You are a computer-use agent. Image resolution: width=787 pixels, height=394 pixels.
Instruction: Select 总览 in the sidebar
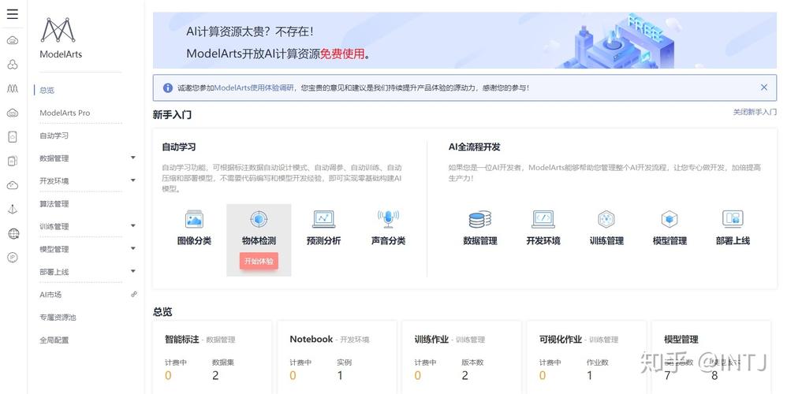(47, 91)
